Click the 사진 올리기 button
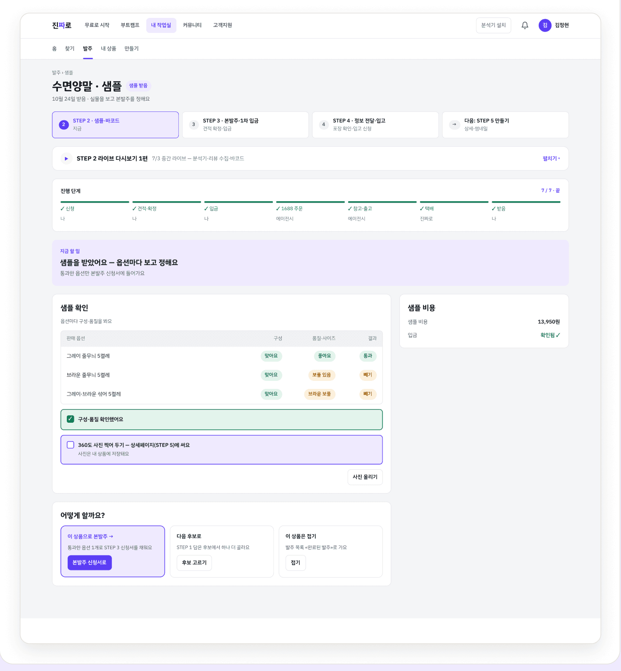 point(365,477)
